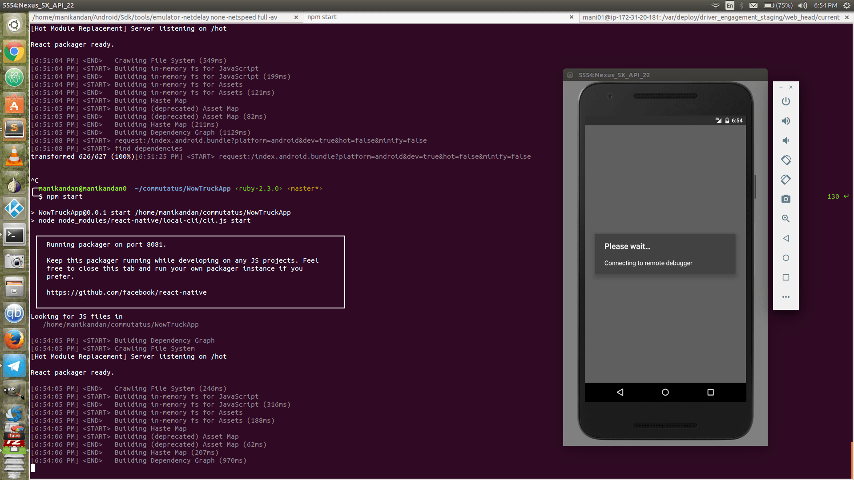Close the npm start tab

click(572, 17)
